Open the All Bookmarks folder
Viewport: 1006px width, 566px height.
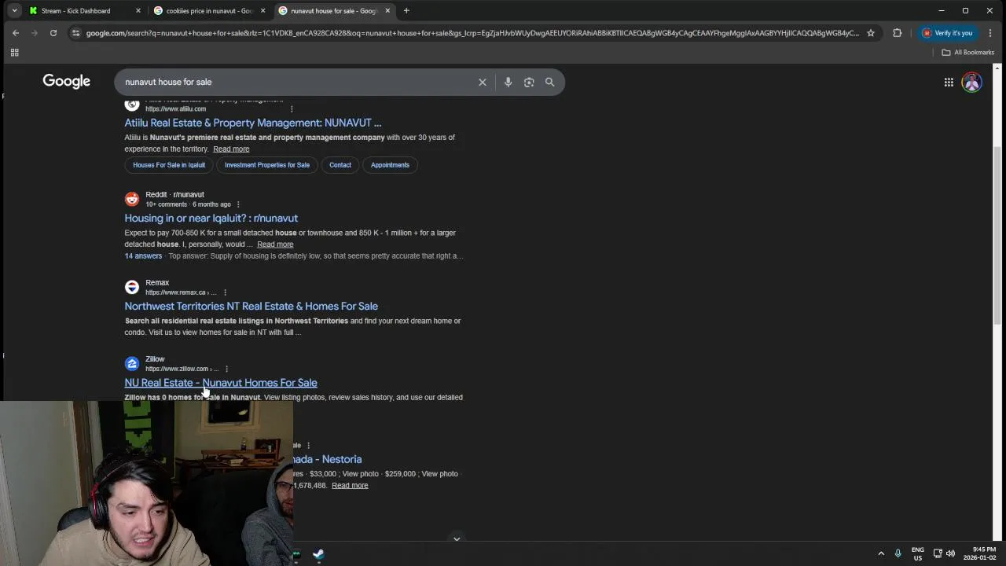[968, 53]
